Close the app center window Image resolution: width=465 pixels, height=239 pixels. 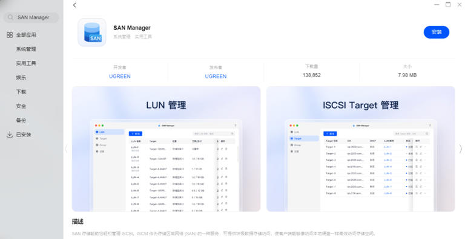click(x=460, y=5)
